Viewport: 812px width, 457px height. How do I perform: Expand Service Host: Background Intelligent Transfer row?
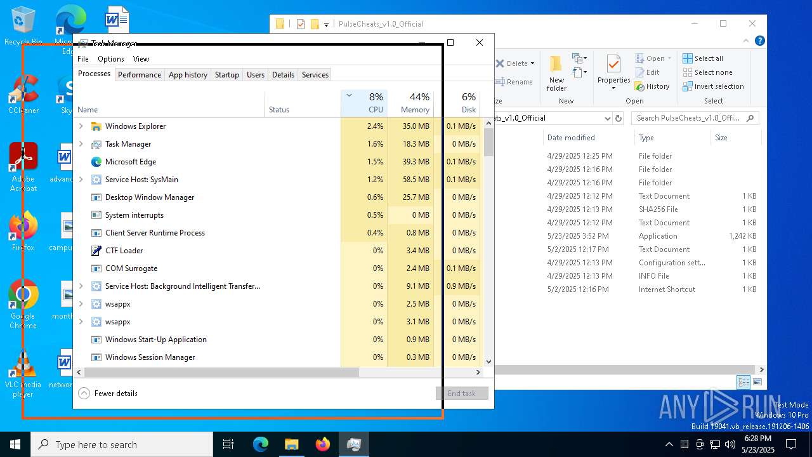click(x=81, y=286)
